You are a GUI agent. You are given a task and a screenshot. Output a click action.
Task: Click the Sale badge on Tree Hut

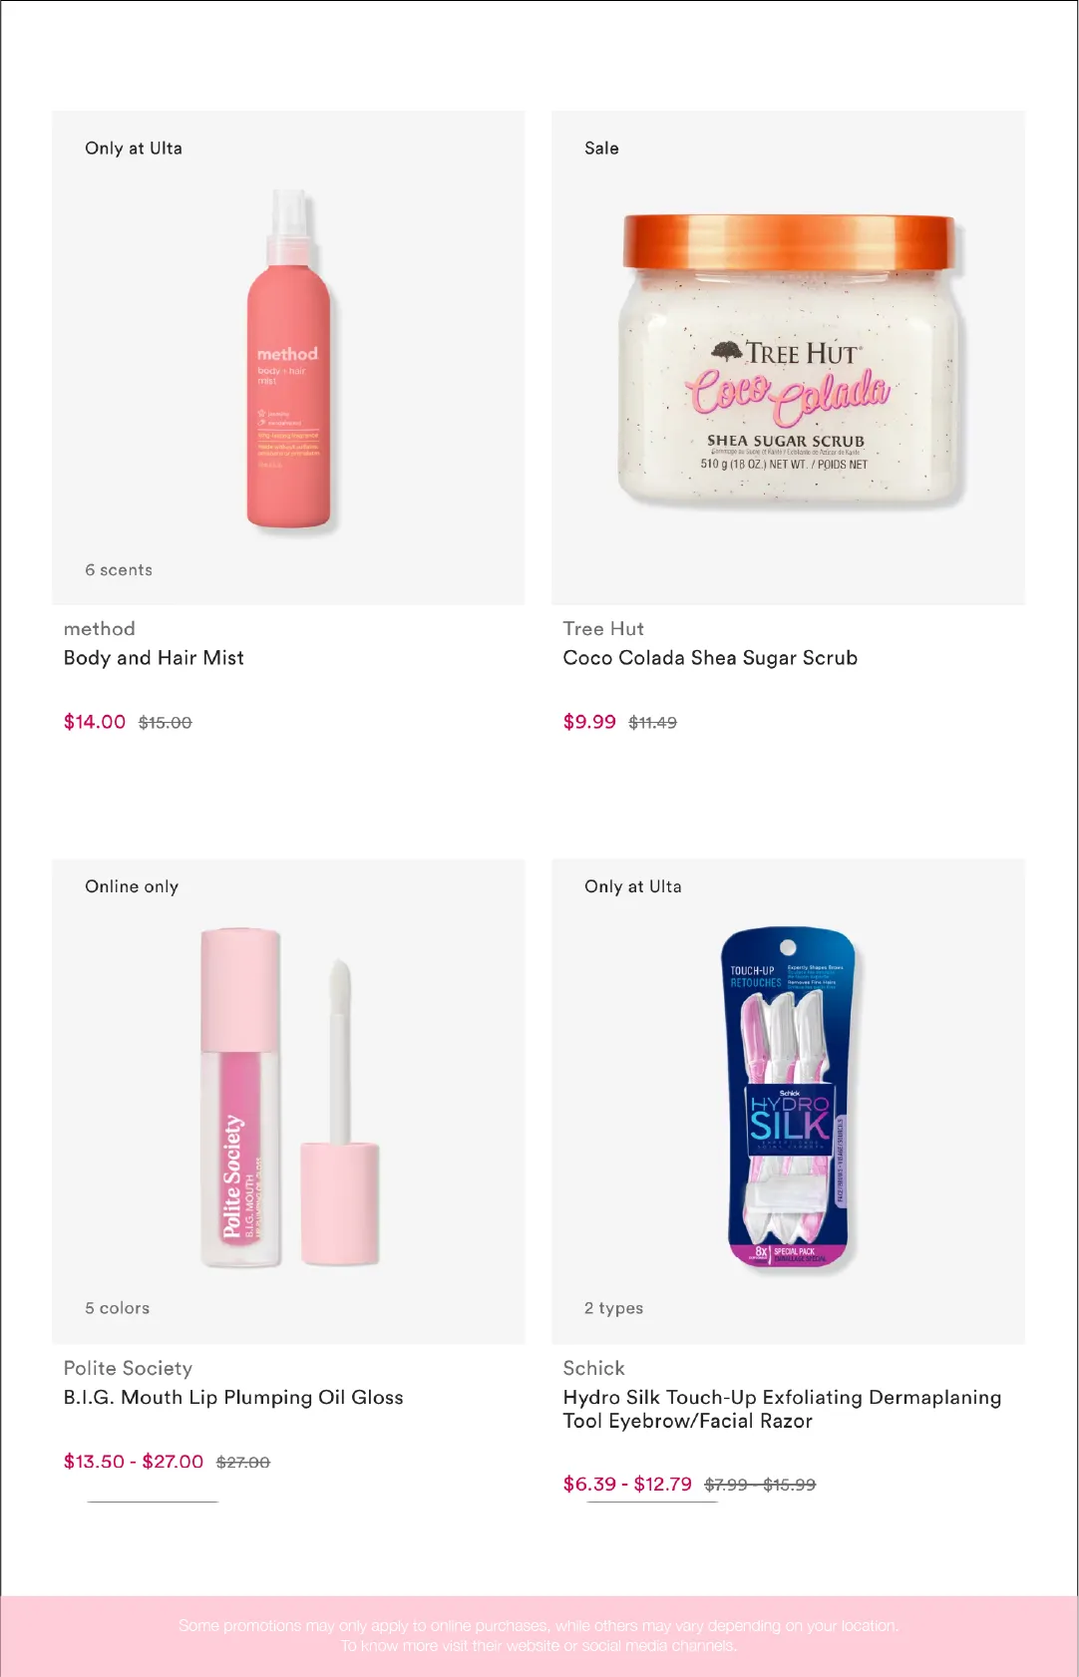pyautogui.click(x=601, y=149)
